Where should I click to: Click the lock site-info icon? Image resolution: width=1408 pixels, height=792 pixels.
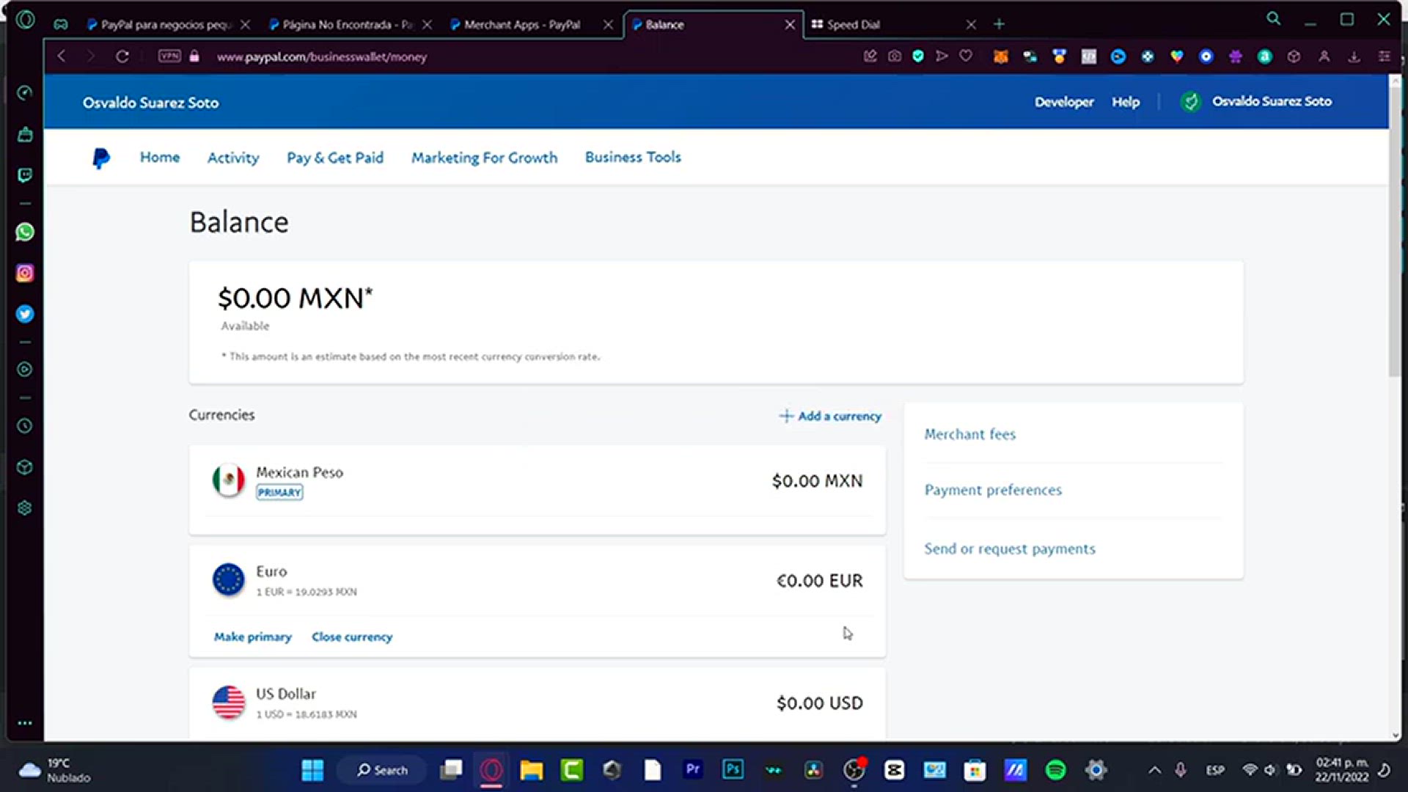tap(194, 56)
